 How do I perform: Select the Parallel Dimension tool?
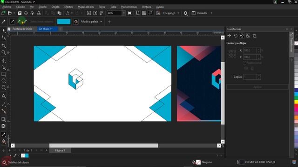pos(3,104)
